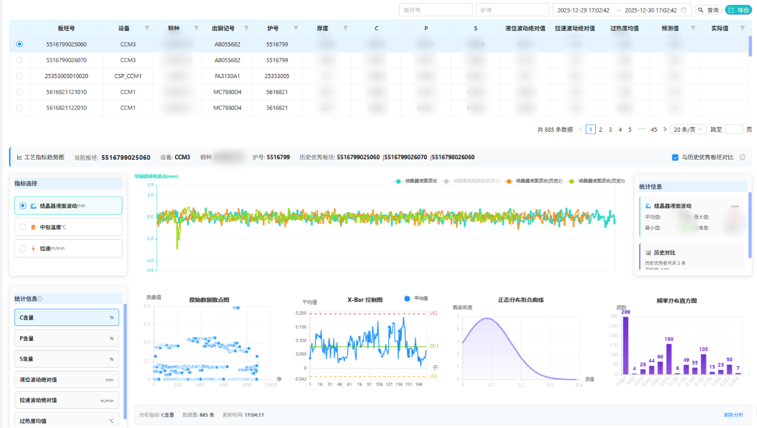
Task: Click the filter icon next to 厚度
Action: 345,28
